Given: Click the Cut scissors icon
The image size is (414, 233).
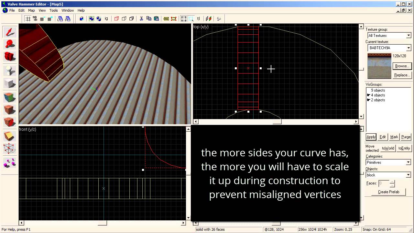Looking at the screenshot, I should pos(141,19).
